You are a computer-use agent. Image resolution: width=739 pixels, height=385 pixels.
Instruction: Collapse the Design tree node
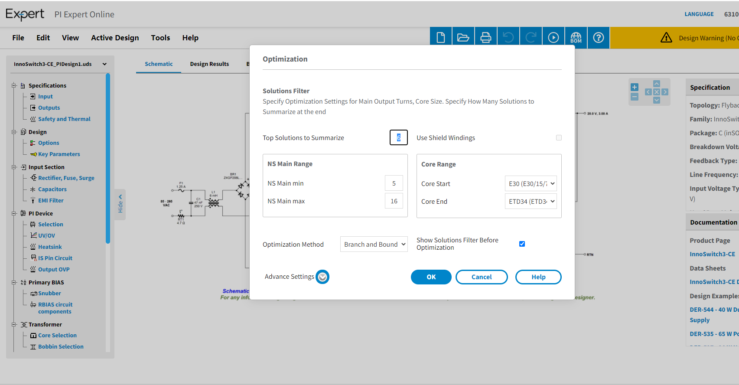click(x=14, y=132)
